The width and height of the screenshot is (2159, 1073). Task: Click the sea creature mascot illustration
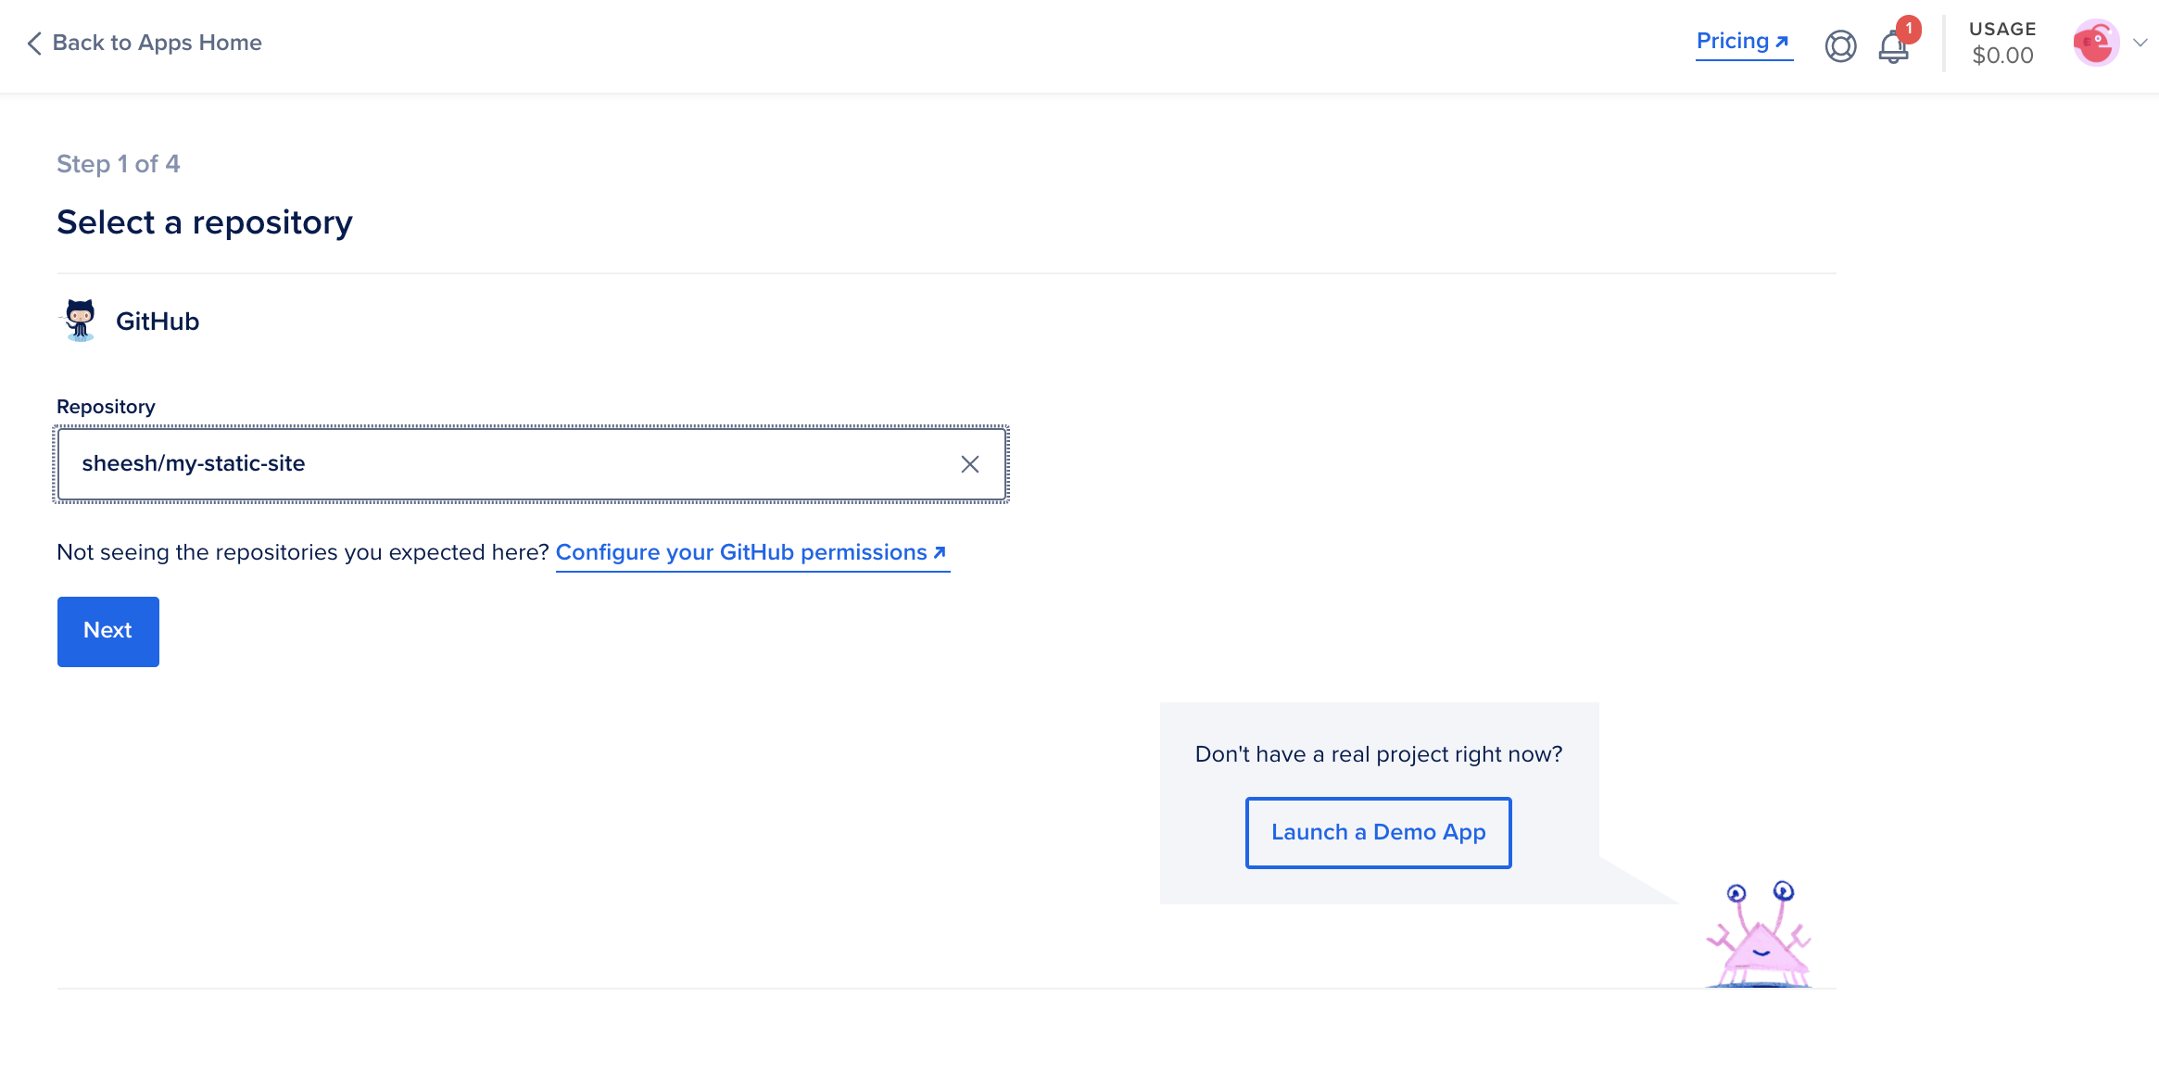tap(1759, 936)
